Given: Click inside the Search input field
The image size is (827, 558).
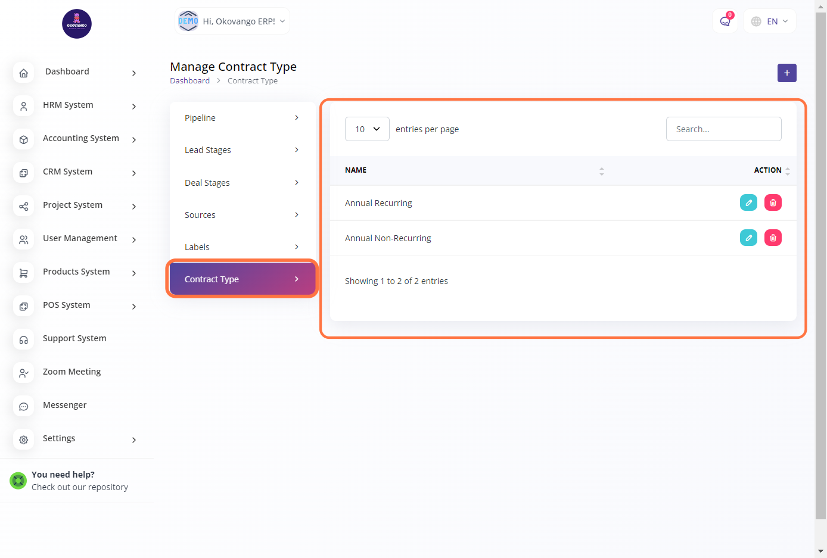Looking at the screenshot, I should [723, 129].
